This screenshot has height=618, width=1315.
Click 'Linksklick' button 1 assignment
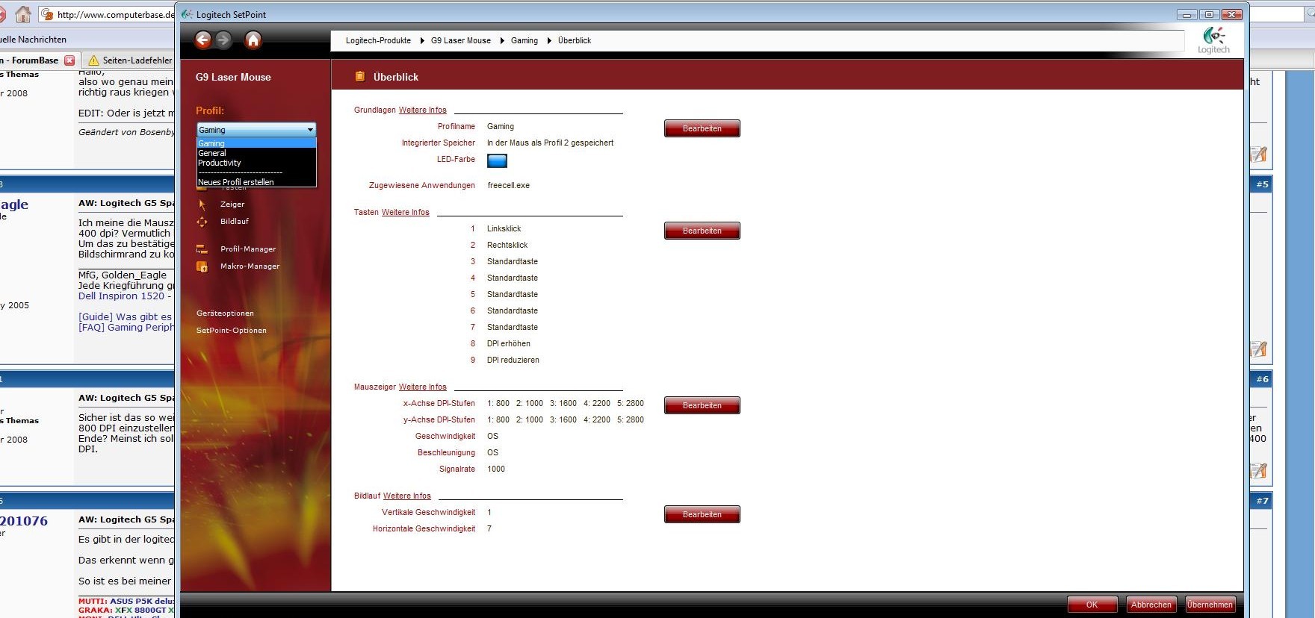tap(504, 228)
